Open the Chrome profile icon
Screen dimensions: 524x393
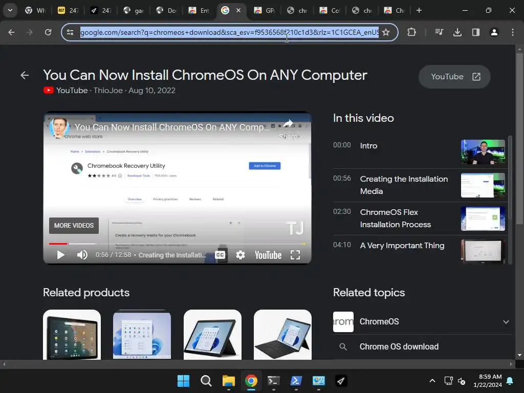point(494,32)
